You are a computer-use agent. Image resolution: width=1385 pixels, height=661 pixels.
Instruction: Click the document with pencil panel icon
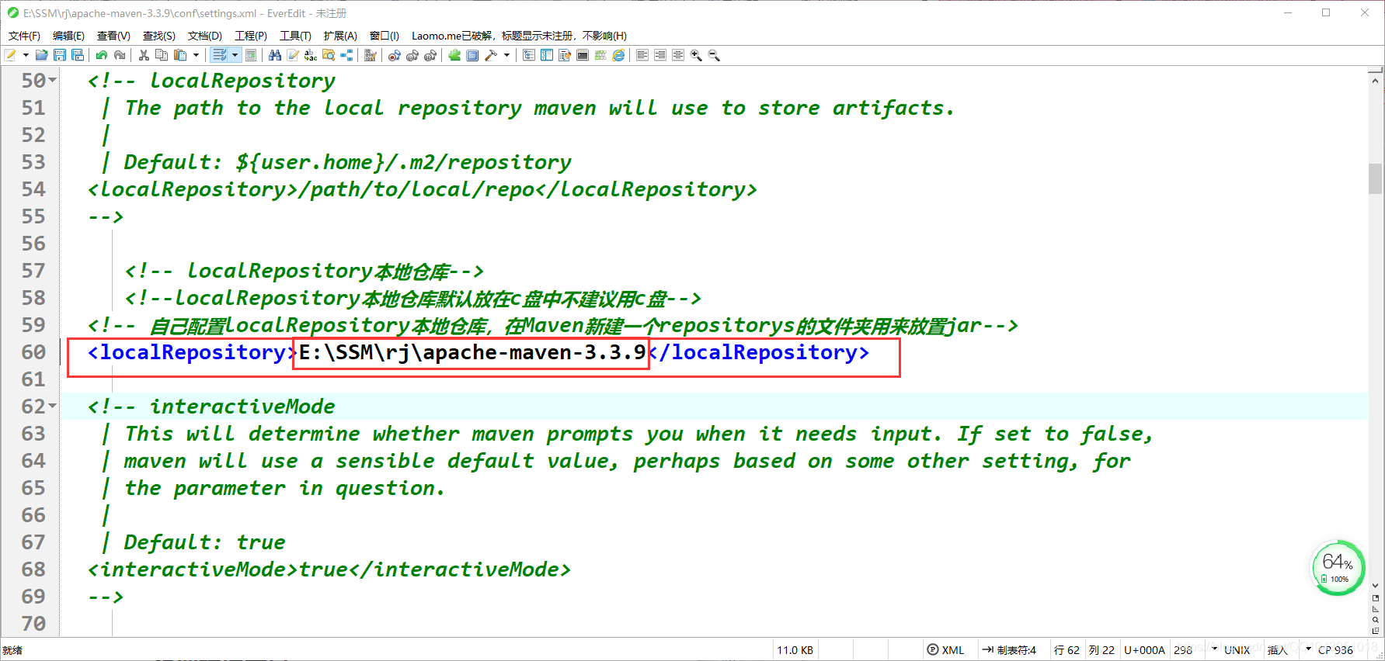point(565,55)
